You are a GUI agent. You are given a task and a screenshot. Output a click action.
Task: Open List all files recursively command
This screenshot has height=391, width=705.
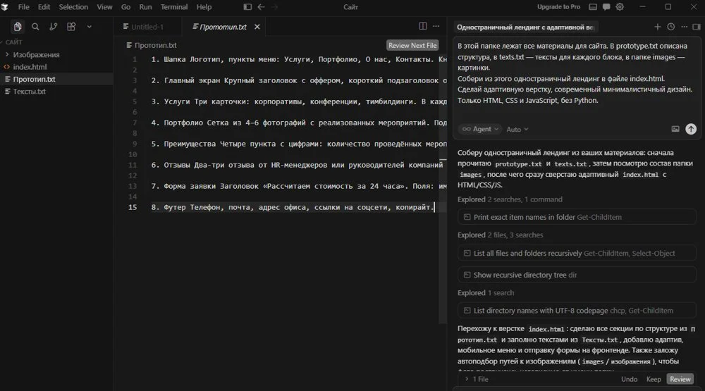tap(577, 254)
